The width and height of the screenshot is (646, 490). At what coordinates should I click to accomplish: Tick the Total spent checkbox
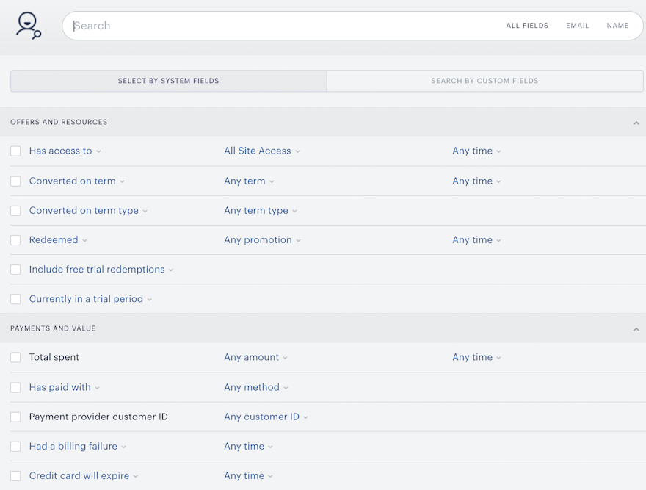tap(15, 357)
